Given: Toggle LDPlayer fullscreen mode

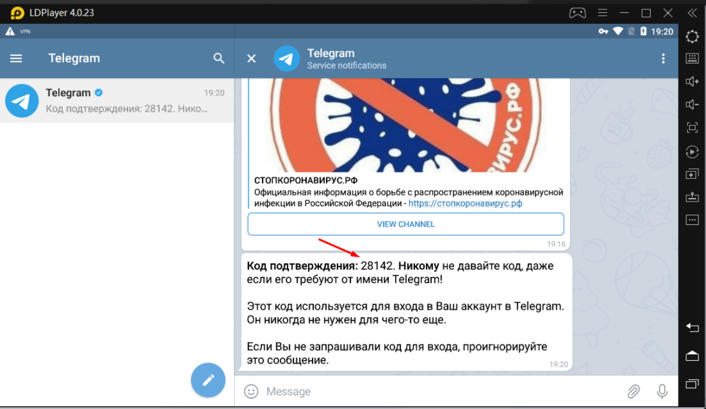Looking at the screenshot, I should pyautogui.click(x=692, y=128).
